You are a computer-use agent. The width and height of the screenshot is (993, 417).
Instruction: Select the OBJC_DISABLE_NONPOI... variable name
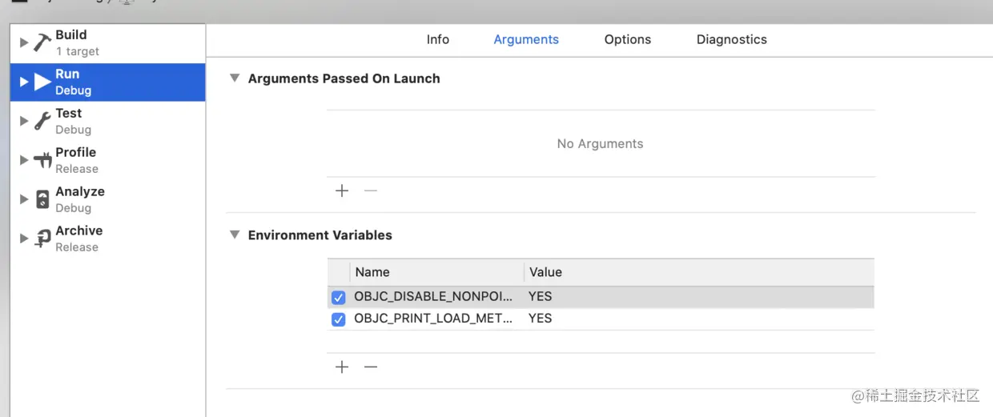pyautogui.click(x=433, y=296)
